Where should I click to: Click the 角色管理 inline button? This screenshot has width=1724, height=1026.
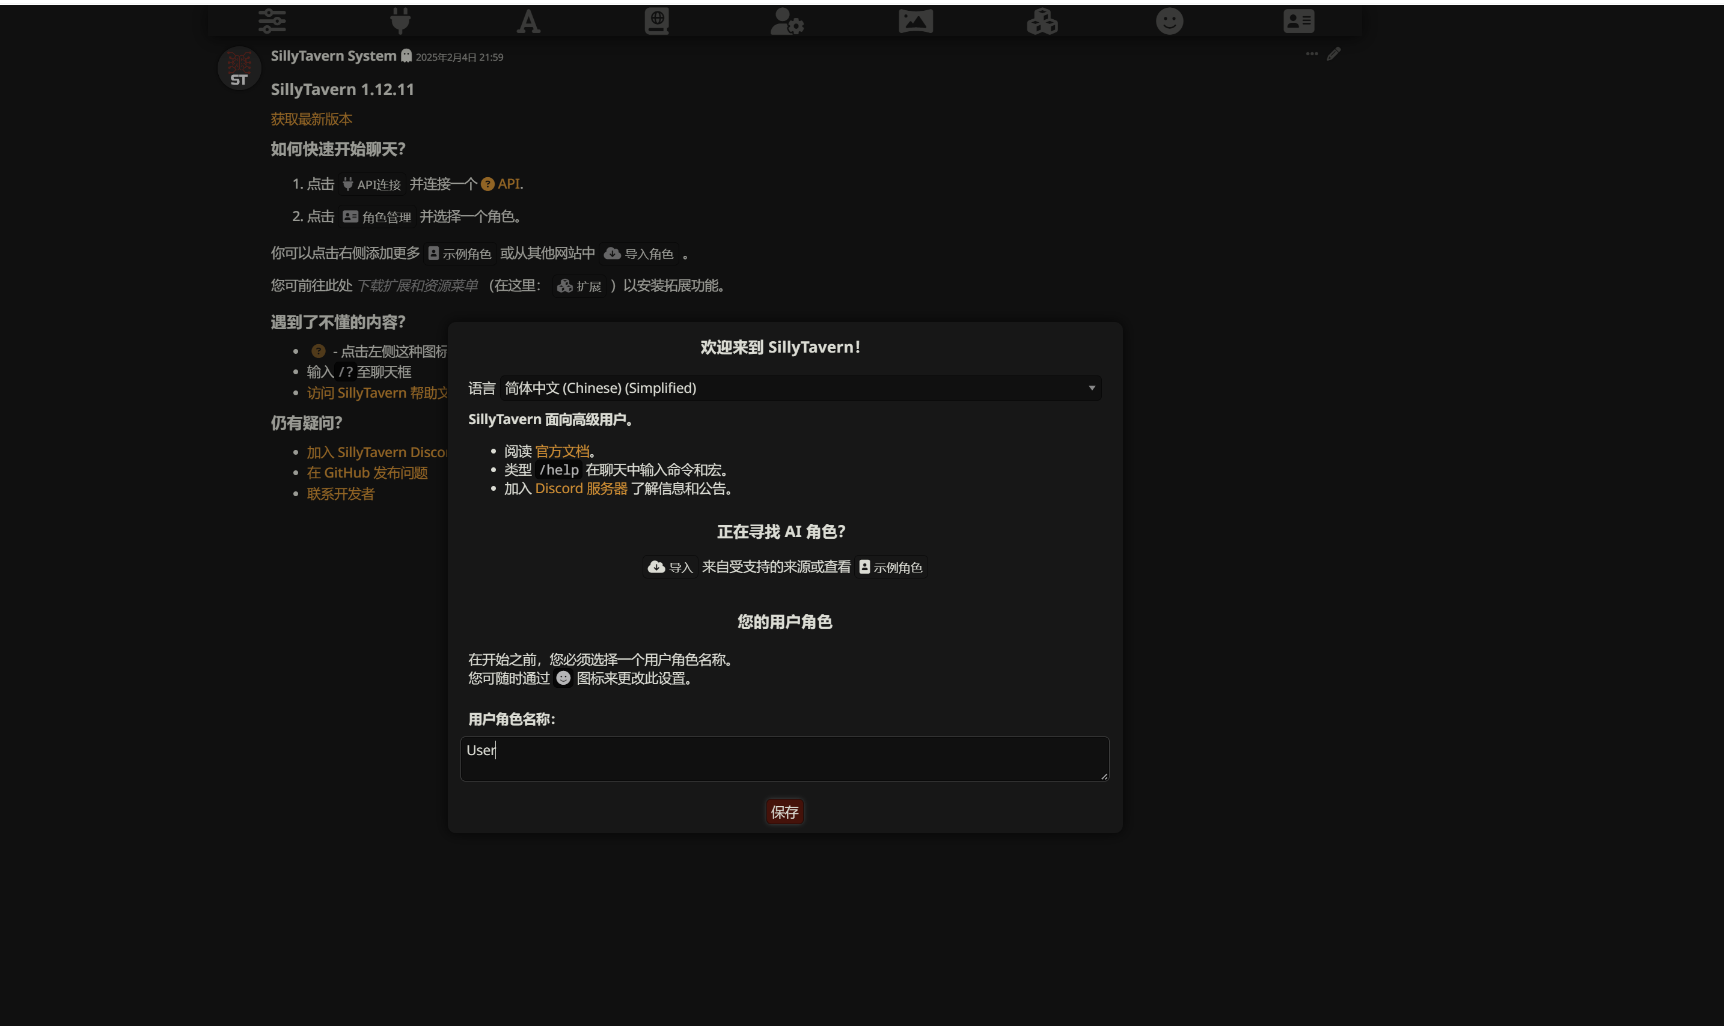point(377,217)
